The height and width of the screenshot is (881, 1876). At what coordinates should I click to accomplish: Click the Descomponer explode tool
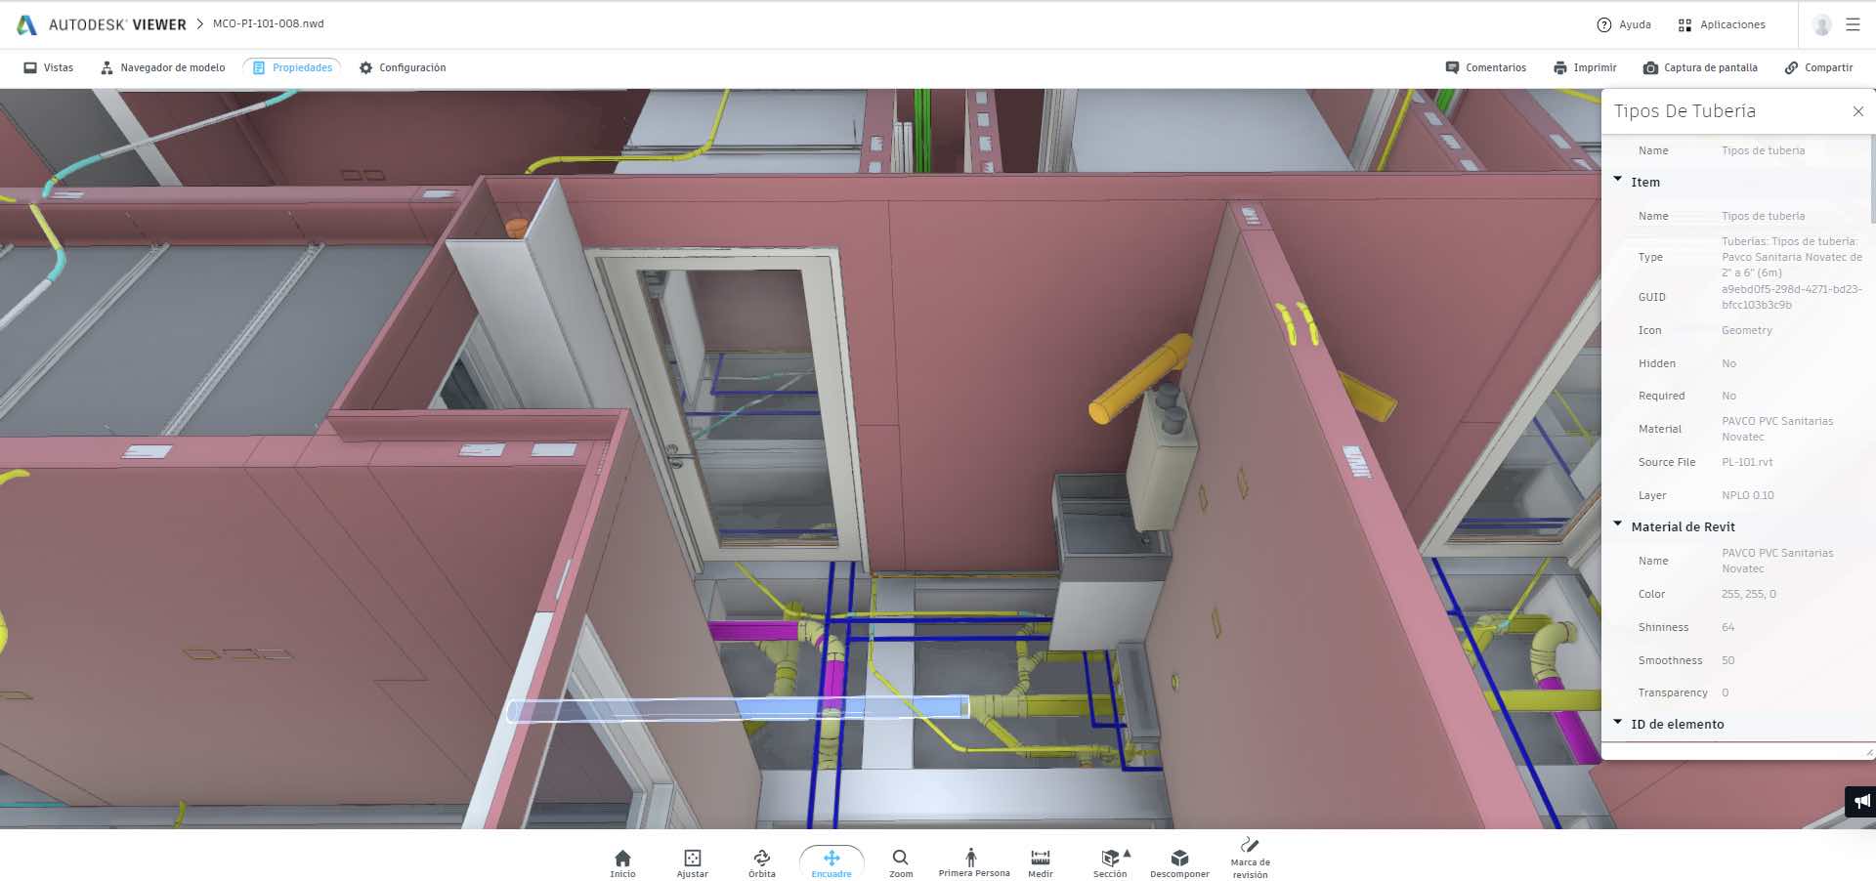click(x=1179, y=862)
